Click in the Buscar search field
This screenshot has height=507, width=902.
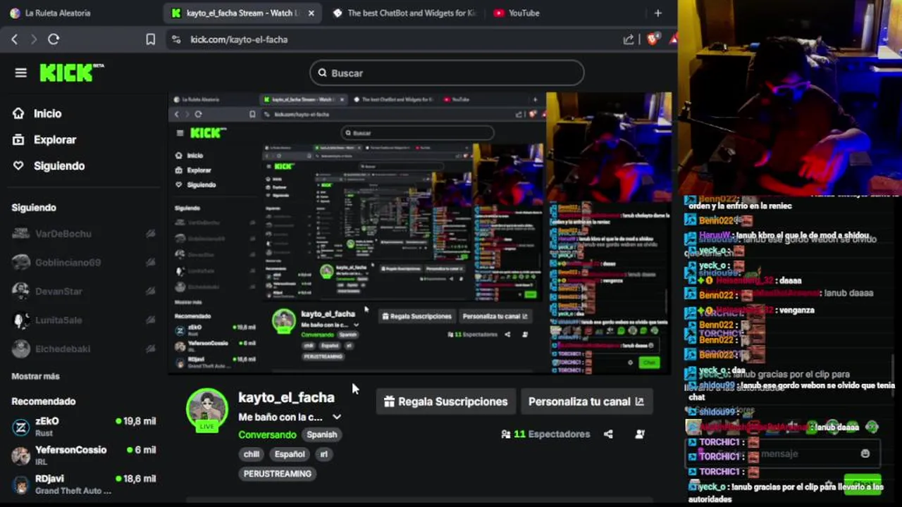(x=447, y=73)
